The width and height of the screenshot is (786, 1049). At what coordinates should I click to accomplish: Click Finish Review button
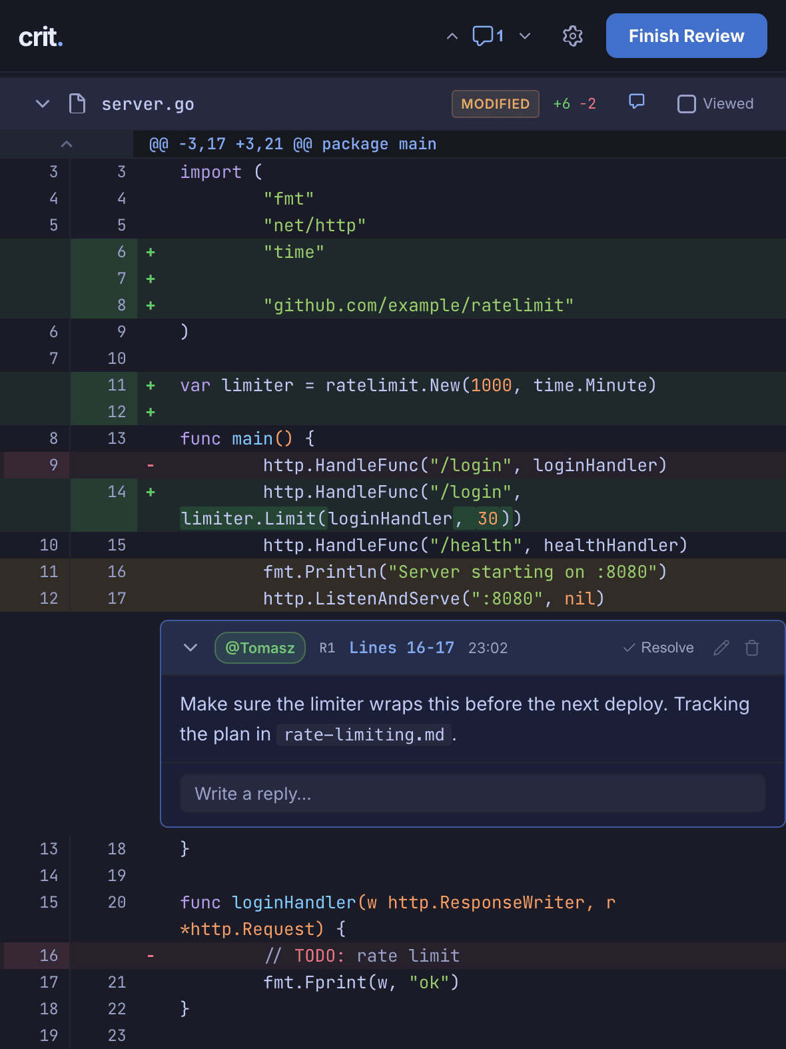point(687,36)
